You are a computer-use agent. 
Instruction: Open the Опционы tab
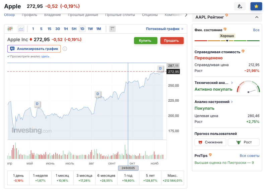[150, 15]
